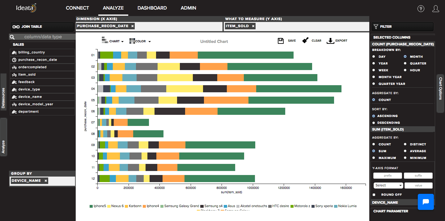Viewport: 445px width, 221px height.
Task: Open the Y-axis format Select dropdown
Action: [x=388, y=186]
